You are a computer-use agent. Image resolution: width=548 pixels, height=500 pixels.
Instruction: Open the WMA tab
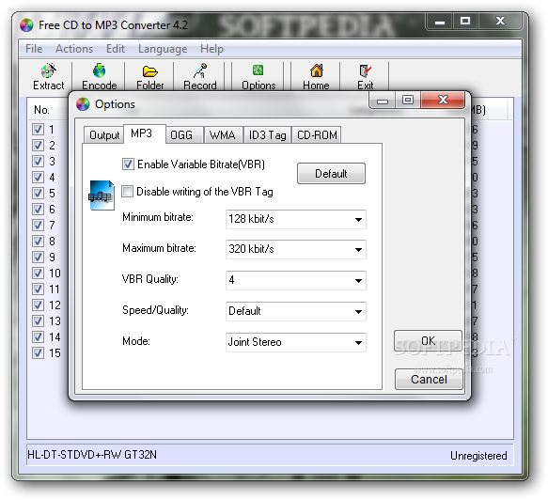[x=224, y=135]
